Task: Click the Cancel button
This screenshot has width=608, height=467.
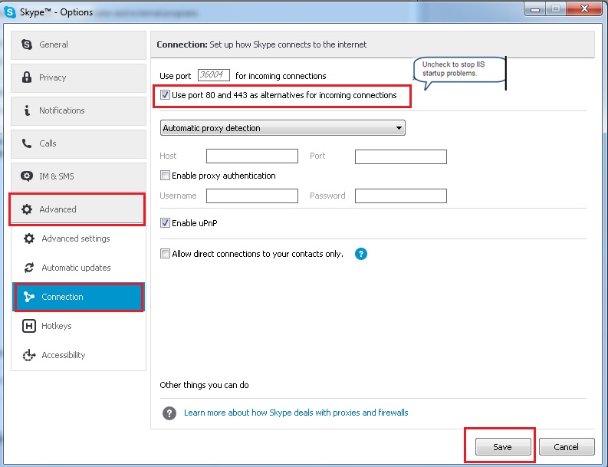Action: pyautogui.click(x=567, y=447)
